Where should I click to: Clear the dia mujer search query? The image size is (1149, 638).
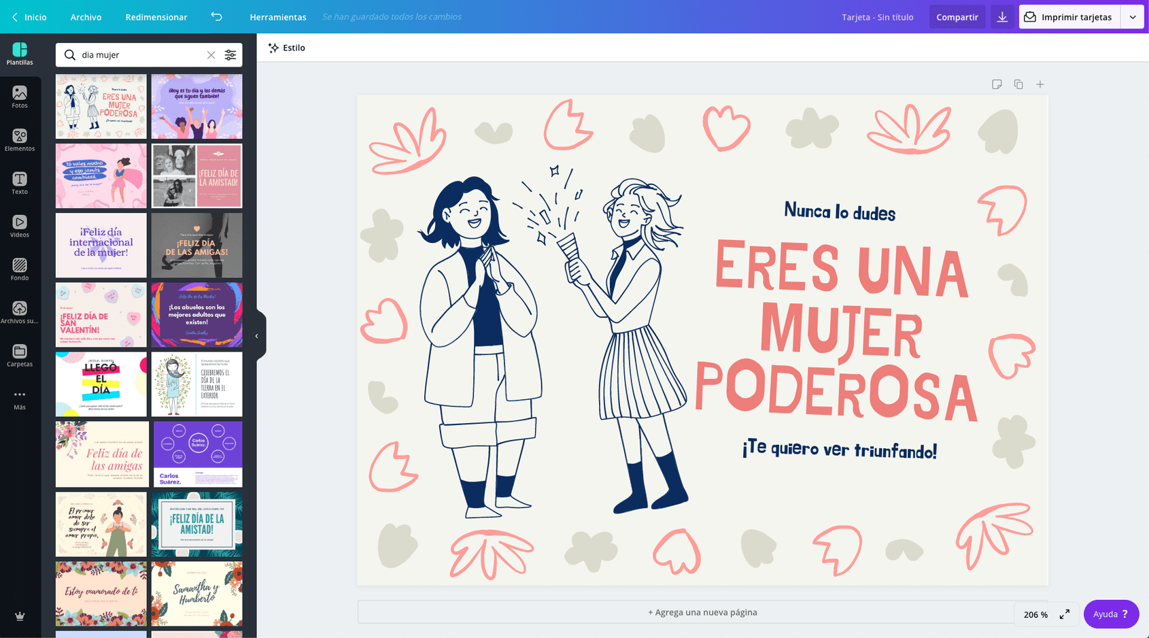(x=211, y=55)
